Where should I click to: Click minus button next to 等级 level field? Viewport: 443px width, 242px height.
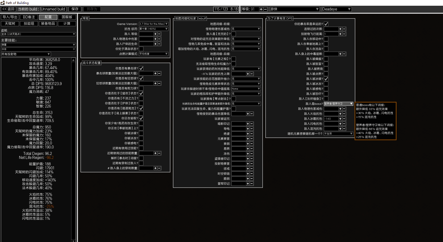point(265,9)
